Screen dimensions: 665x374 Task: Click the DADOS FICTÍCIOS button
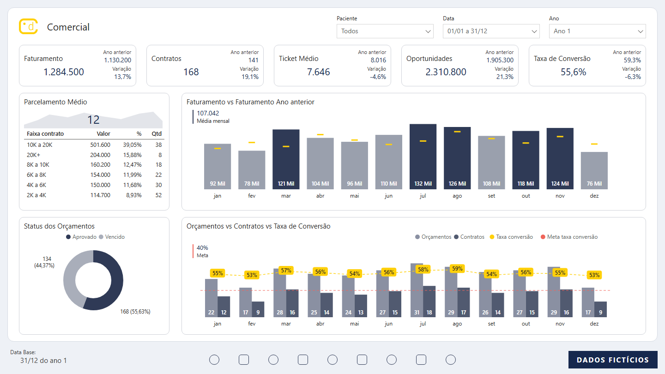pyautogui.click(x=613, y=360)
